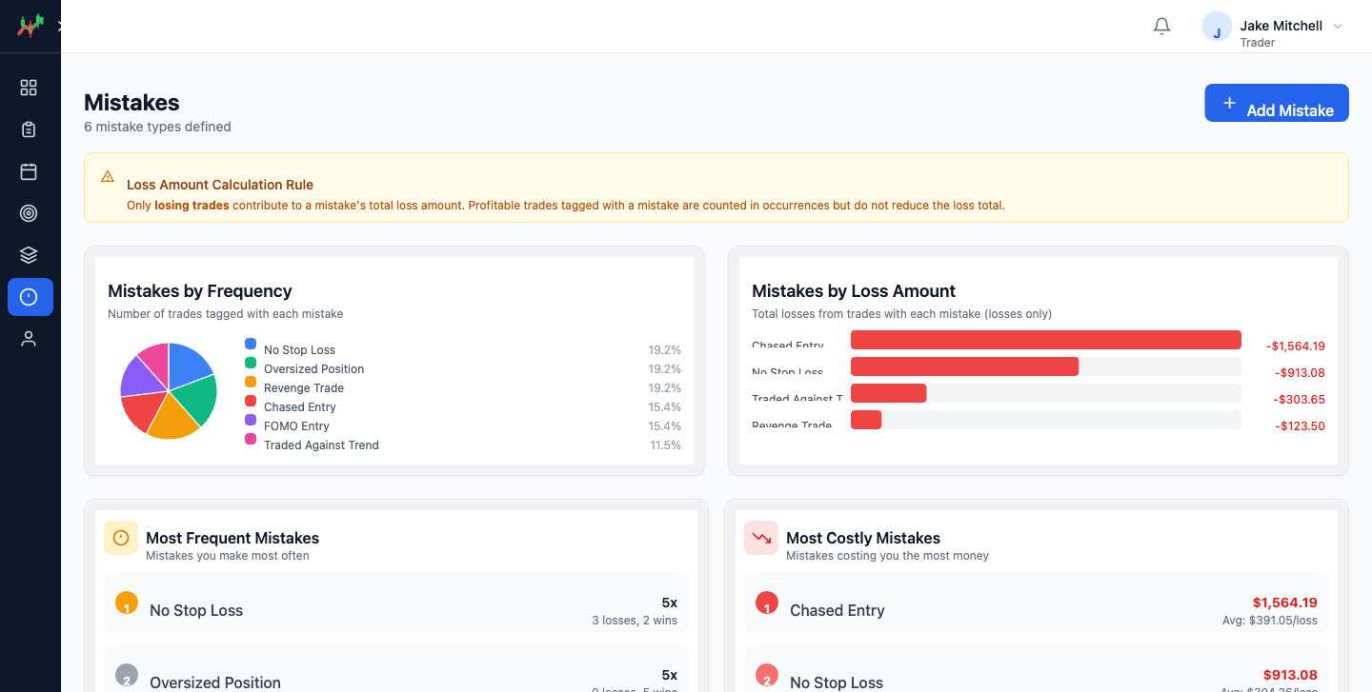Collapse the sidebar using the chevron arrow
1372x692 pixels.
pyautogui.click(x=61, y=26)
